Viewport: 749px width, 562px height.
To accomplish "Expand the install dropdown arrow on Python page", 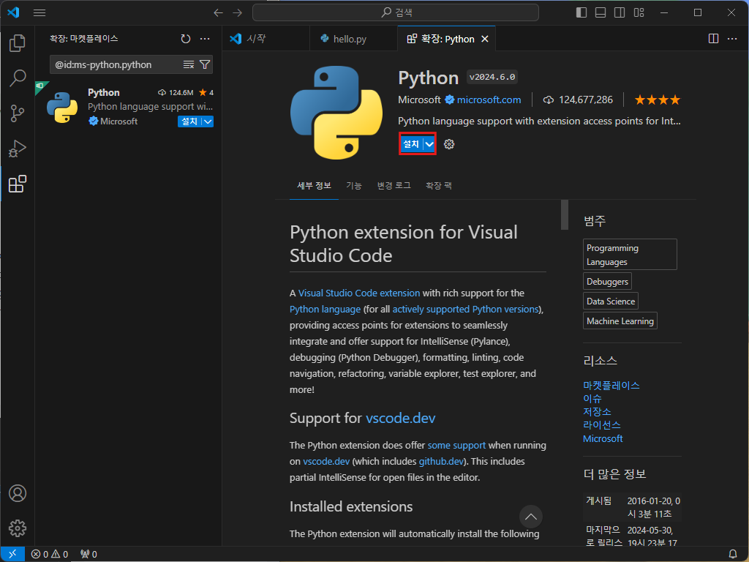I will pos(429,144).
